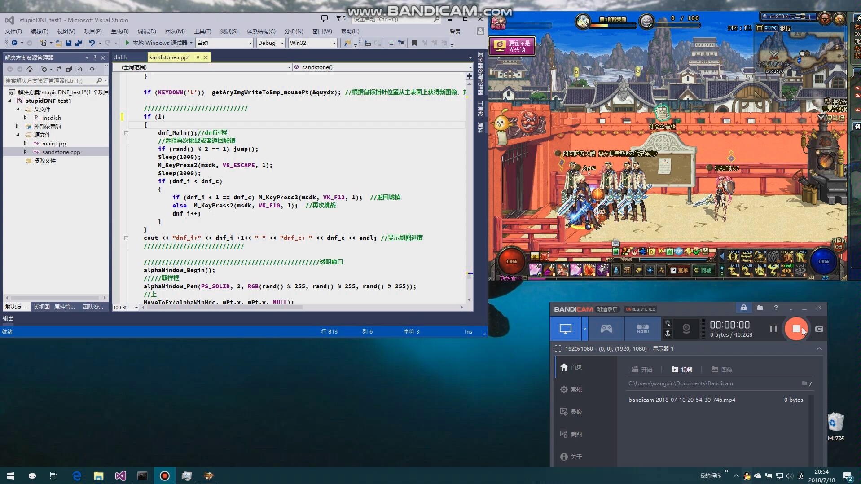Open the 调试(D) menu
The image size is (861, 484).
pos(147,31)
